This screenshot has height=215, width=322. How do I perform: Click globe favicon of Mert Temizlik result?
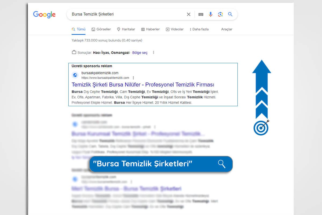[75, 179]
